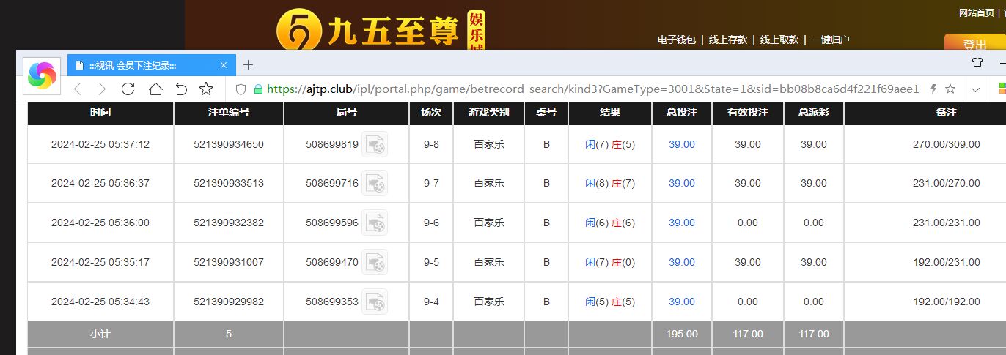Click remark 270.00/309.00 cell
This screenshot has width=1006, height=355.
click(x=946, y=144)
